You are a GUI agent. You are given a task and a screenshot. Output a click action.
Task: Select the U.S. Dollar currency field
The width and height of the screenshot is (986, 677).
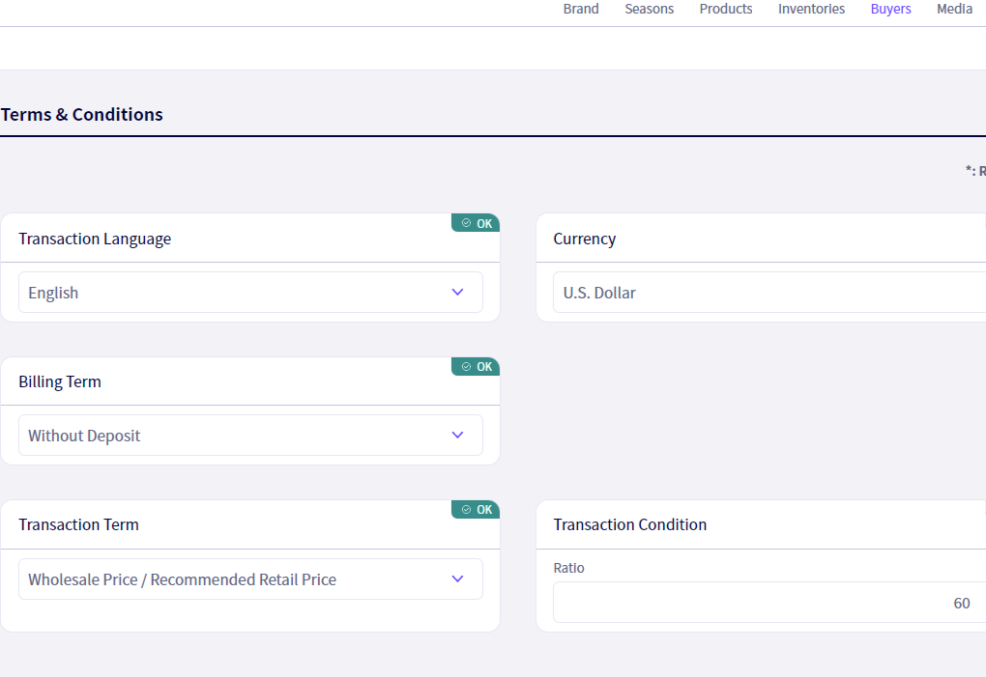point(769,292)
